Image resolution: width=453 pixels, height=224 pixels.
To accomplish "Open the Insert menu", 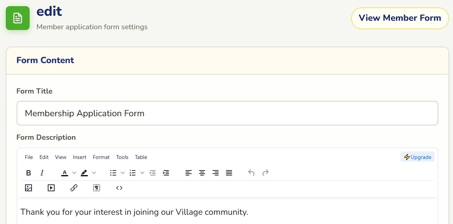I will tap(79, 157).
